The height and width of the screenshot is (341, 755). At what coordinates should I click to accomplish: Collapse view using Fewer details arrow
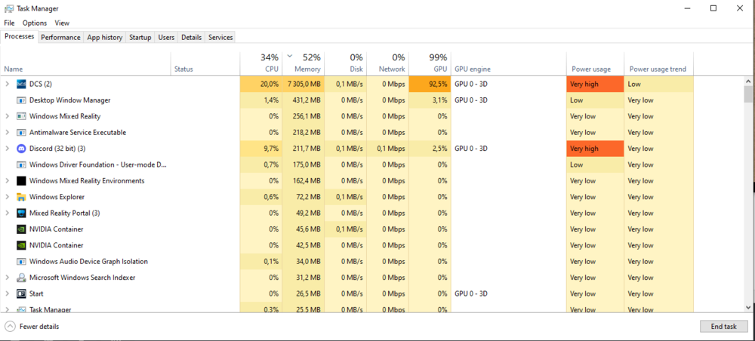coord(10,327)
